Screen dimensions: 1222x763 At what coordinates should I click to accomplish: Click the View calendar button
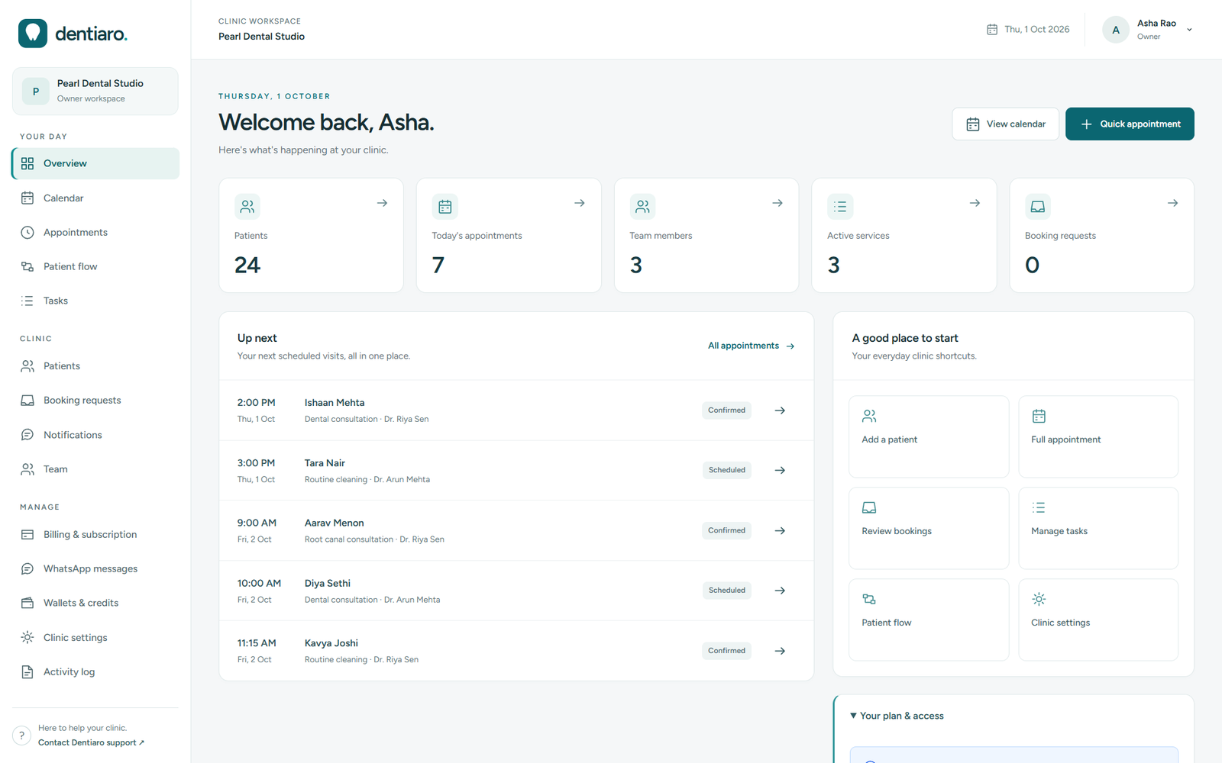1005,124
